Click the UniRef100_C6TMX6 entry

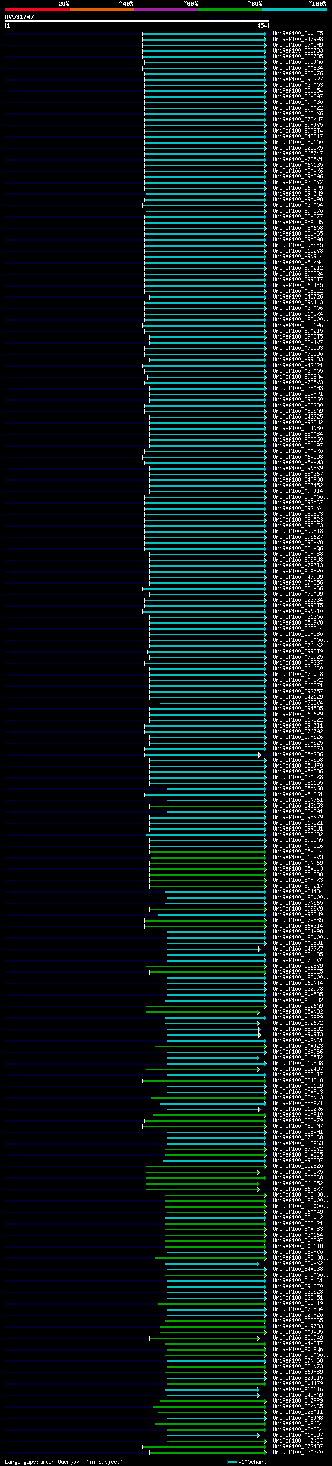(298, 114)
